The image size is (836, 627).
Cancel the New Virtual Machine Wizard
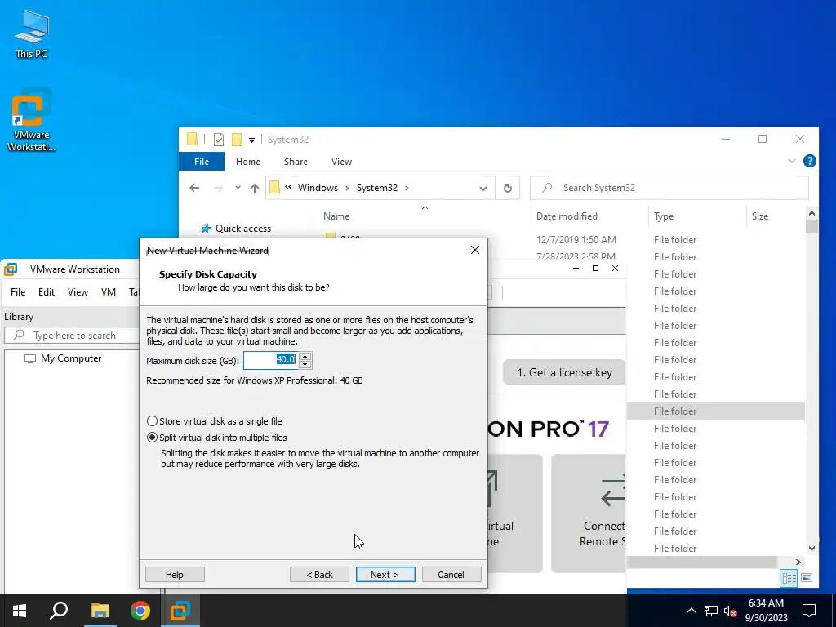451,574
